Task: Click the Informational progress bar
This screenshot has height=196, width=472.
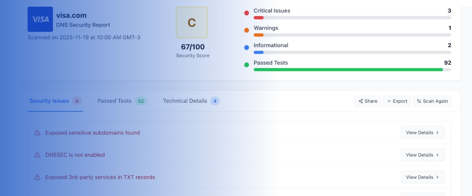Action: tap(352, 52)
